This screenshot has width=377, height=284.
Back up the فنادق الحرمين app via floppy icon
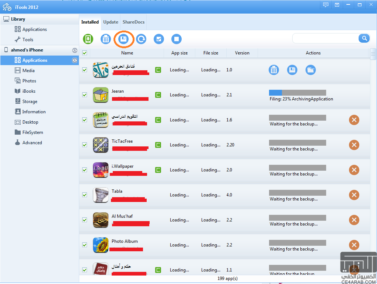292,70
